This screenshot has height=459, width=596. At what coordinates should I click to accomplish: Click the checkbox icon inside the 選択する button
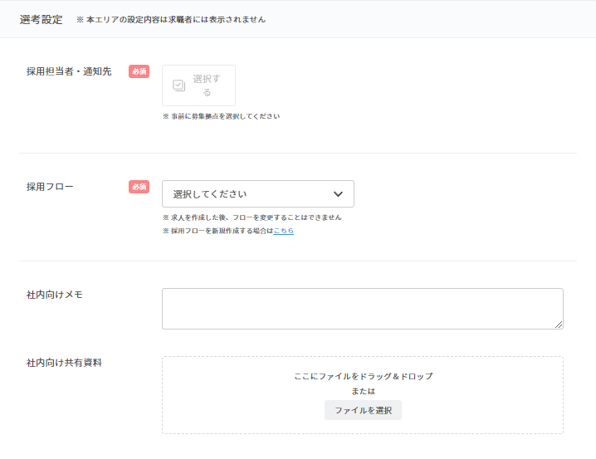(178, 85)
